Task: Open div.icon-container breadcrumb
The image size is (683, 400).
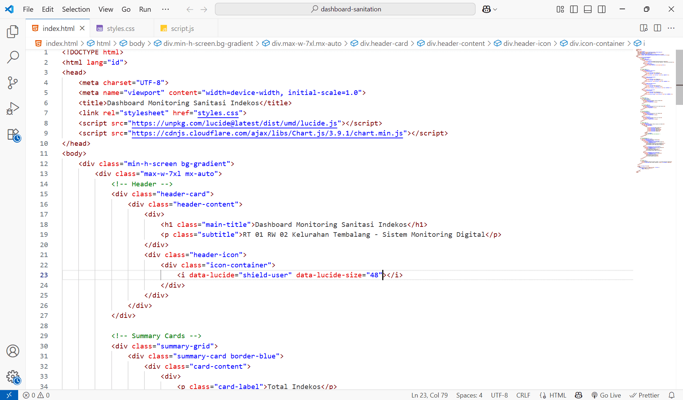Action: pyautogui.click(x=593, y=43)
